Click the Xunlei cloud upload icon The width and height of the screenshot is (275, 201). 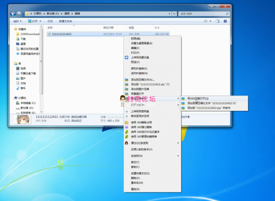[126, 57]
